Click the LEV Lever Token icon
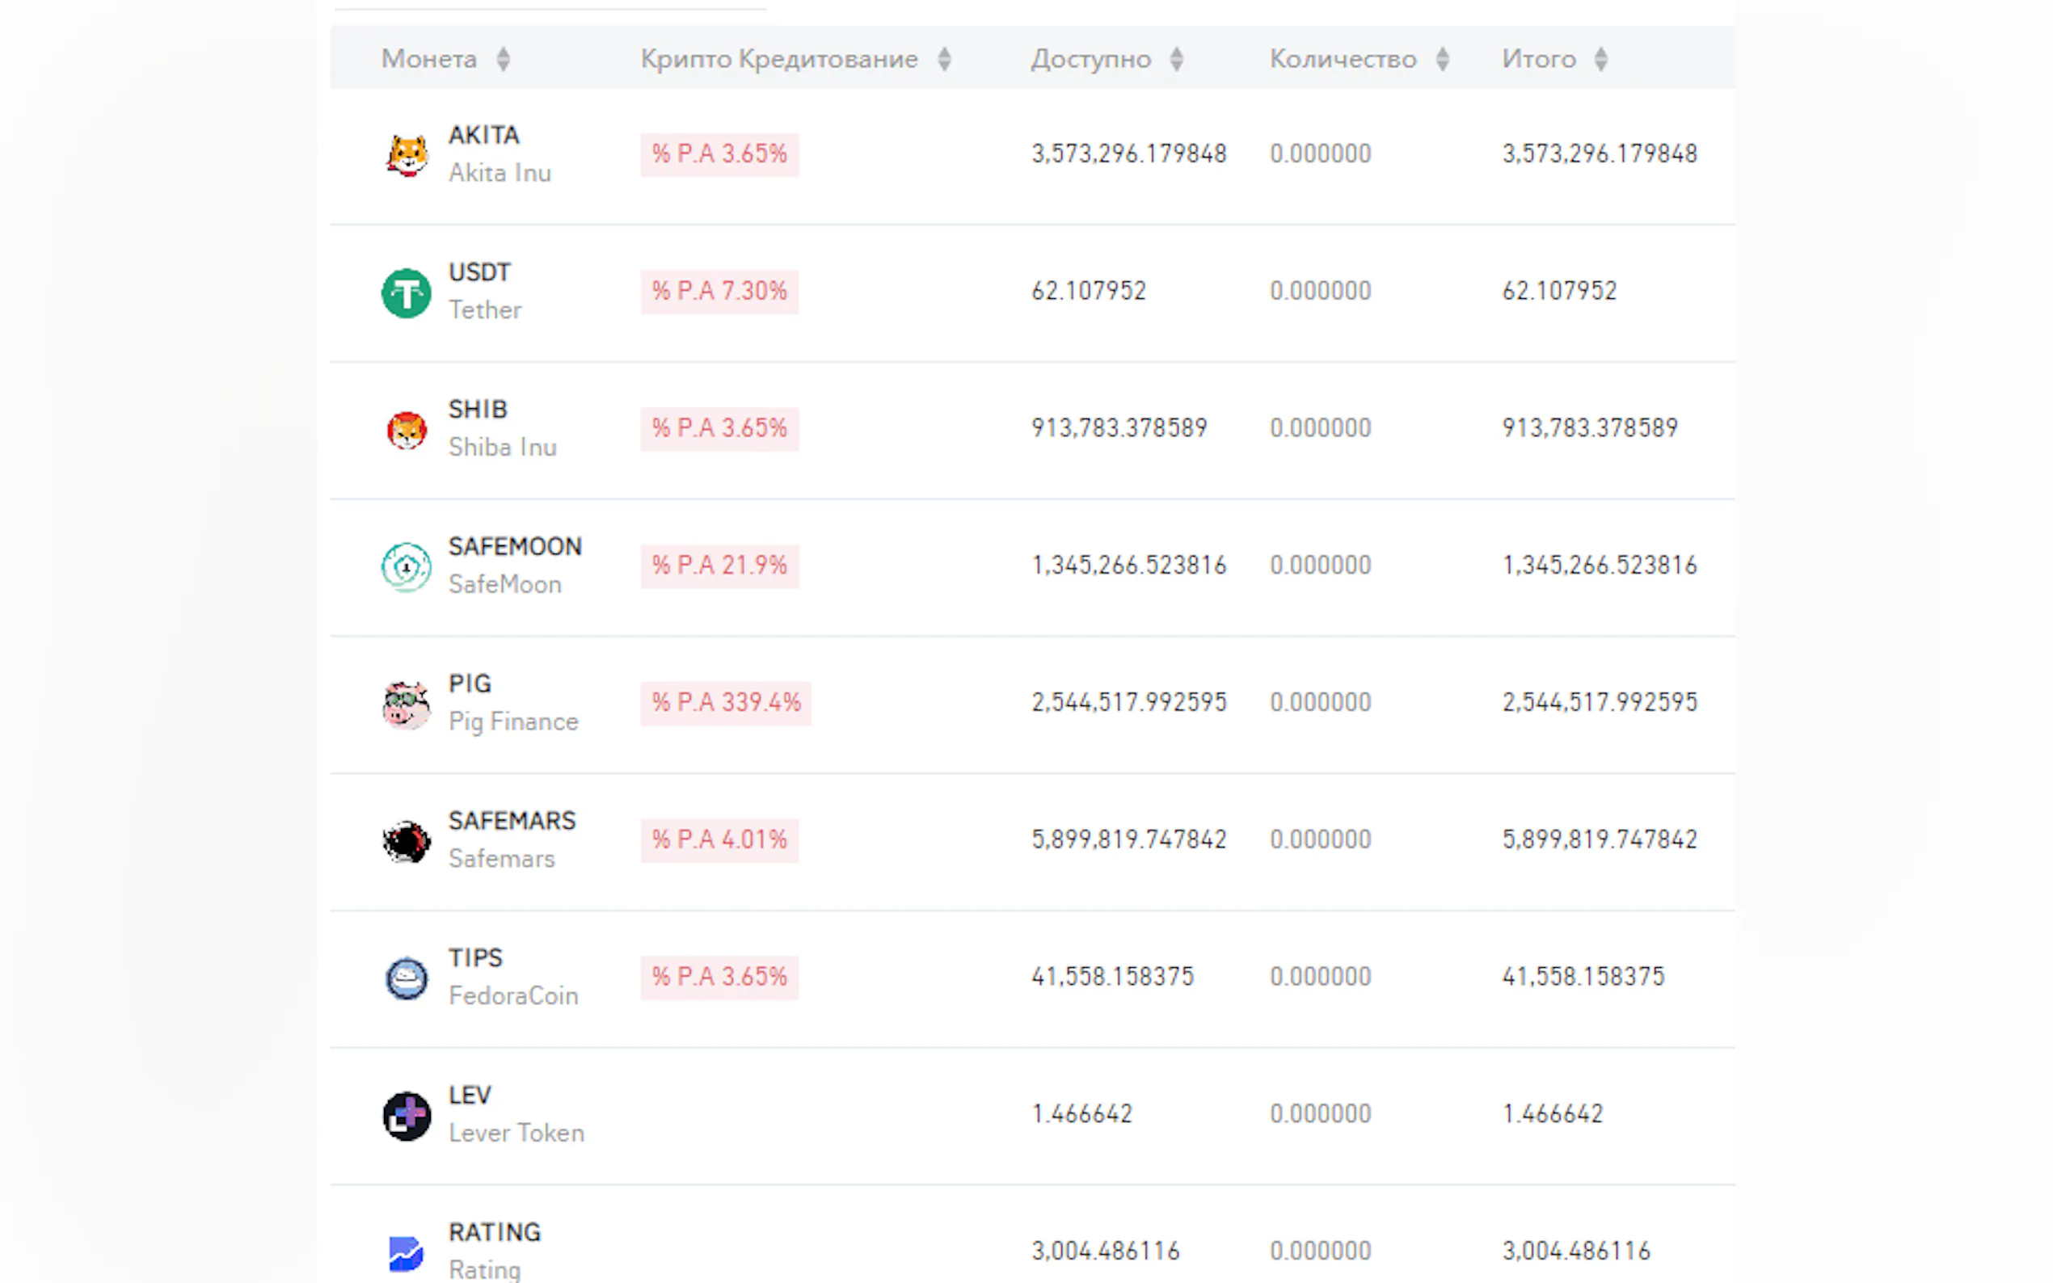Viewport: 2053px width, 1283px height. pyautogui.click(x=407, y=1115)
